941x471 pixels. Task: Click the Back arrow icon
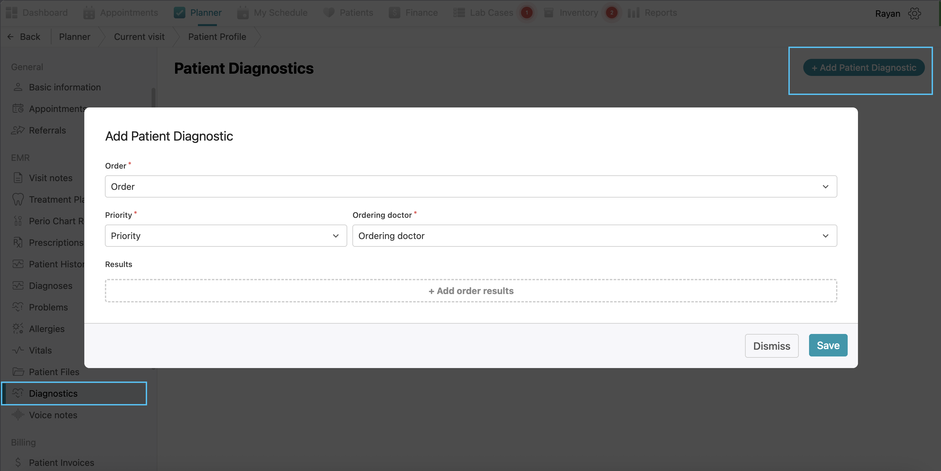click(10, 37)
